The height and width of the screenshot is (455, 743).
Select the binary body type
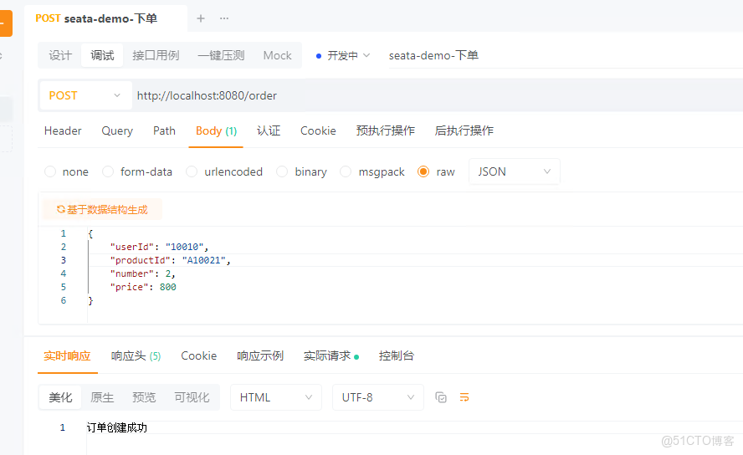(x=282, y=171)
